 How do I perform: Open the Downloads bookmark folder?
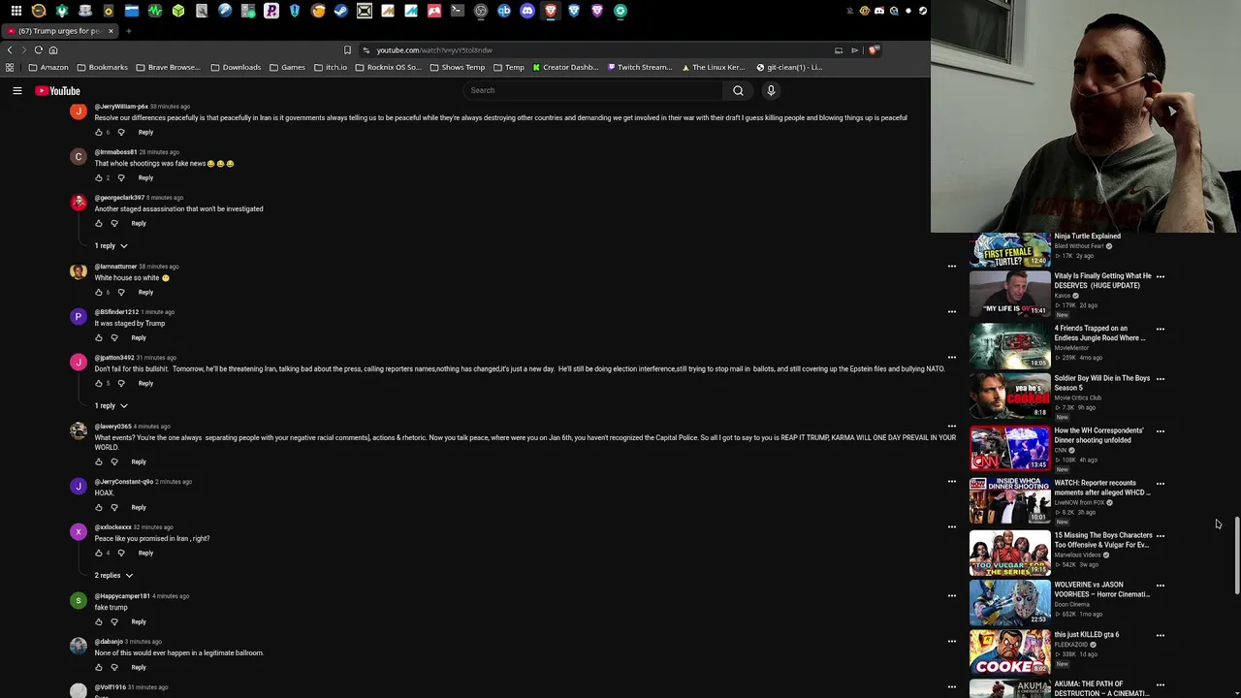[236, 68]
